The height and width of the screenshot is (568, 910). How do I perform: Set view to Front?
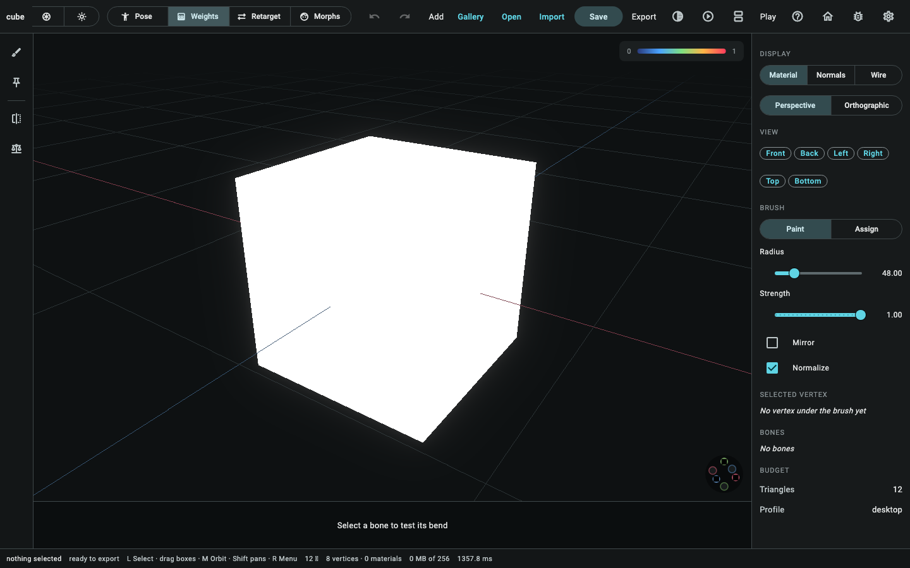pyautogui.click(x=775, y=153)
